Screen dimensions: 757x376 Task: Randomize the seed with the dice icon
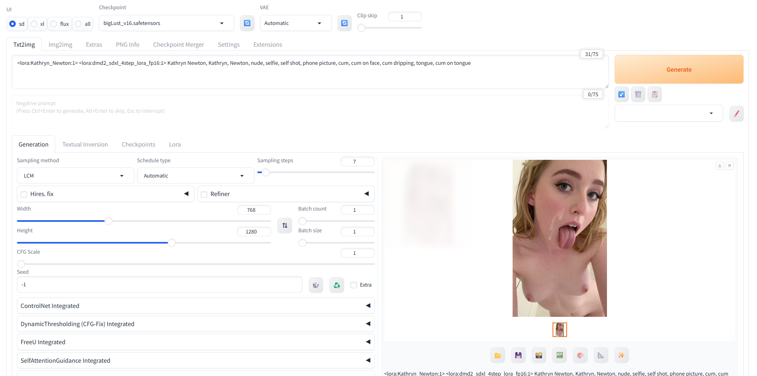(x=316, y=285)
